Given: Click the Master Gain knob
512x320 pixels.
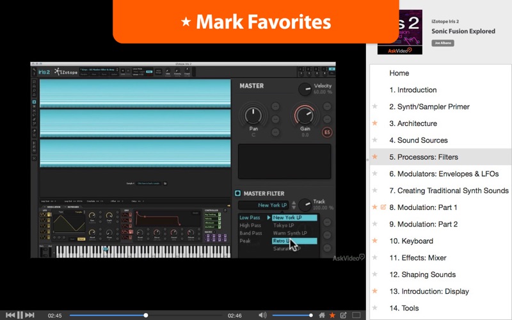Looking at the screenshot, I should click(x=305, y=115).
